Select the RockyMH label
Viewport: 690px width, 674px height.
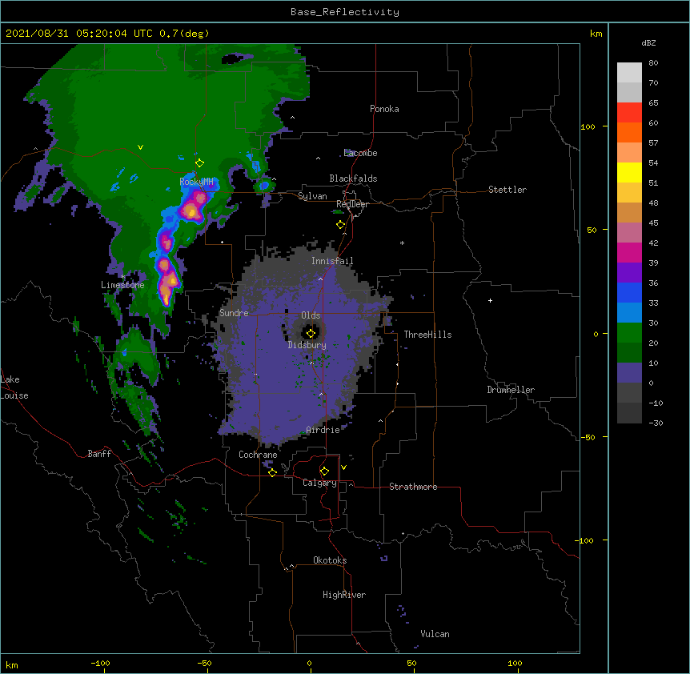point(196,181)
